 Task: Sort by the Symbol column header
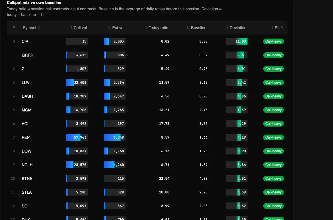click(x=31, y=28)
